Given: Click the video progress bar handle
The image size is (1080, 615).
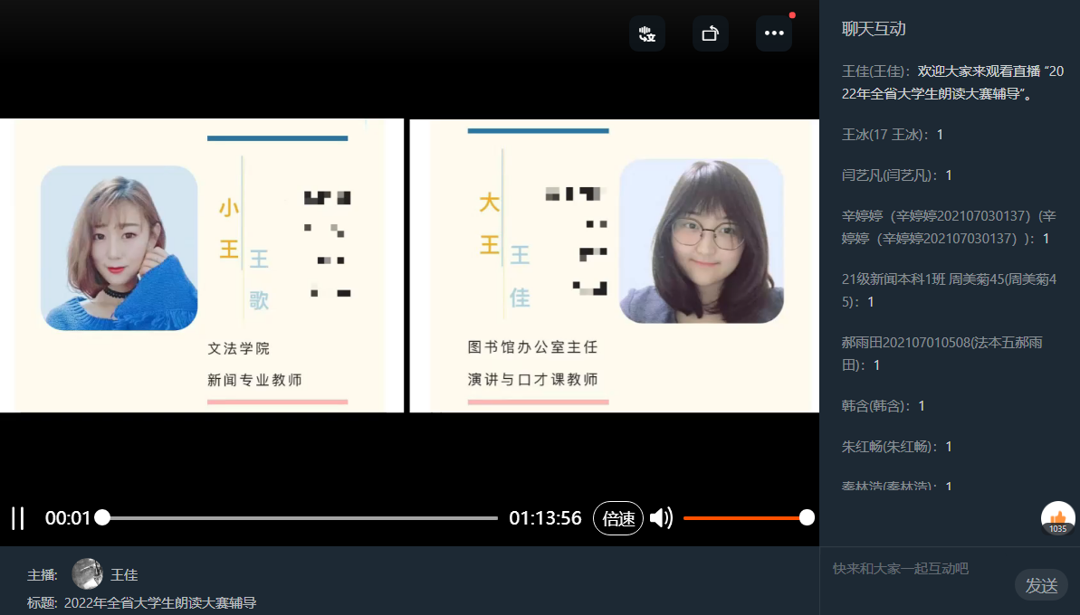Looking at the screenshot, I should click(102, 517).
